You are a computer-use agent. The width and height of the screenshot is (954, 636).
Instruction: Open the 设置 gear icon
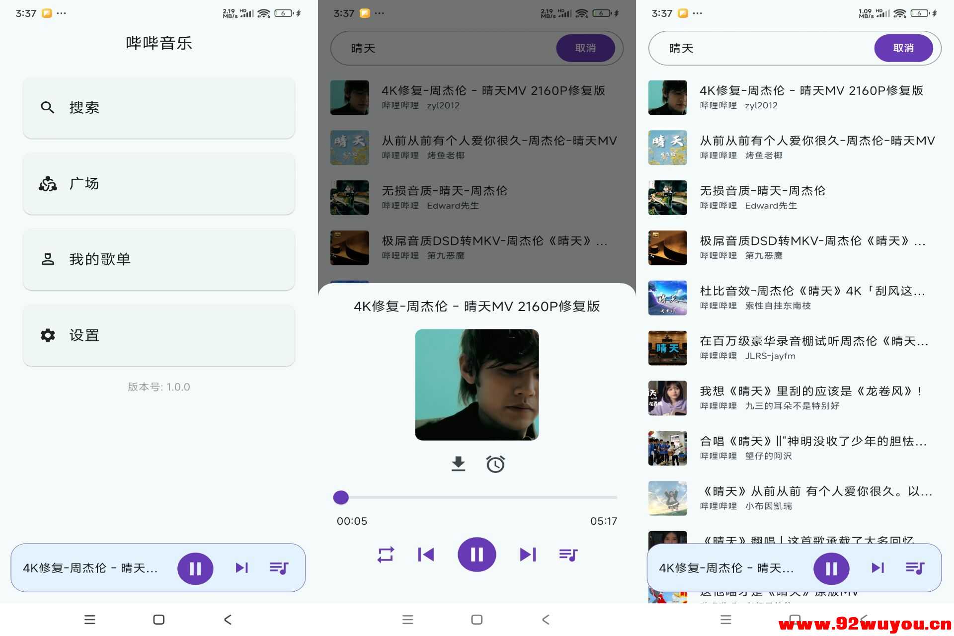[x=48, y=335]
